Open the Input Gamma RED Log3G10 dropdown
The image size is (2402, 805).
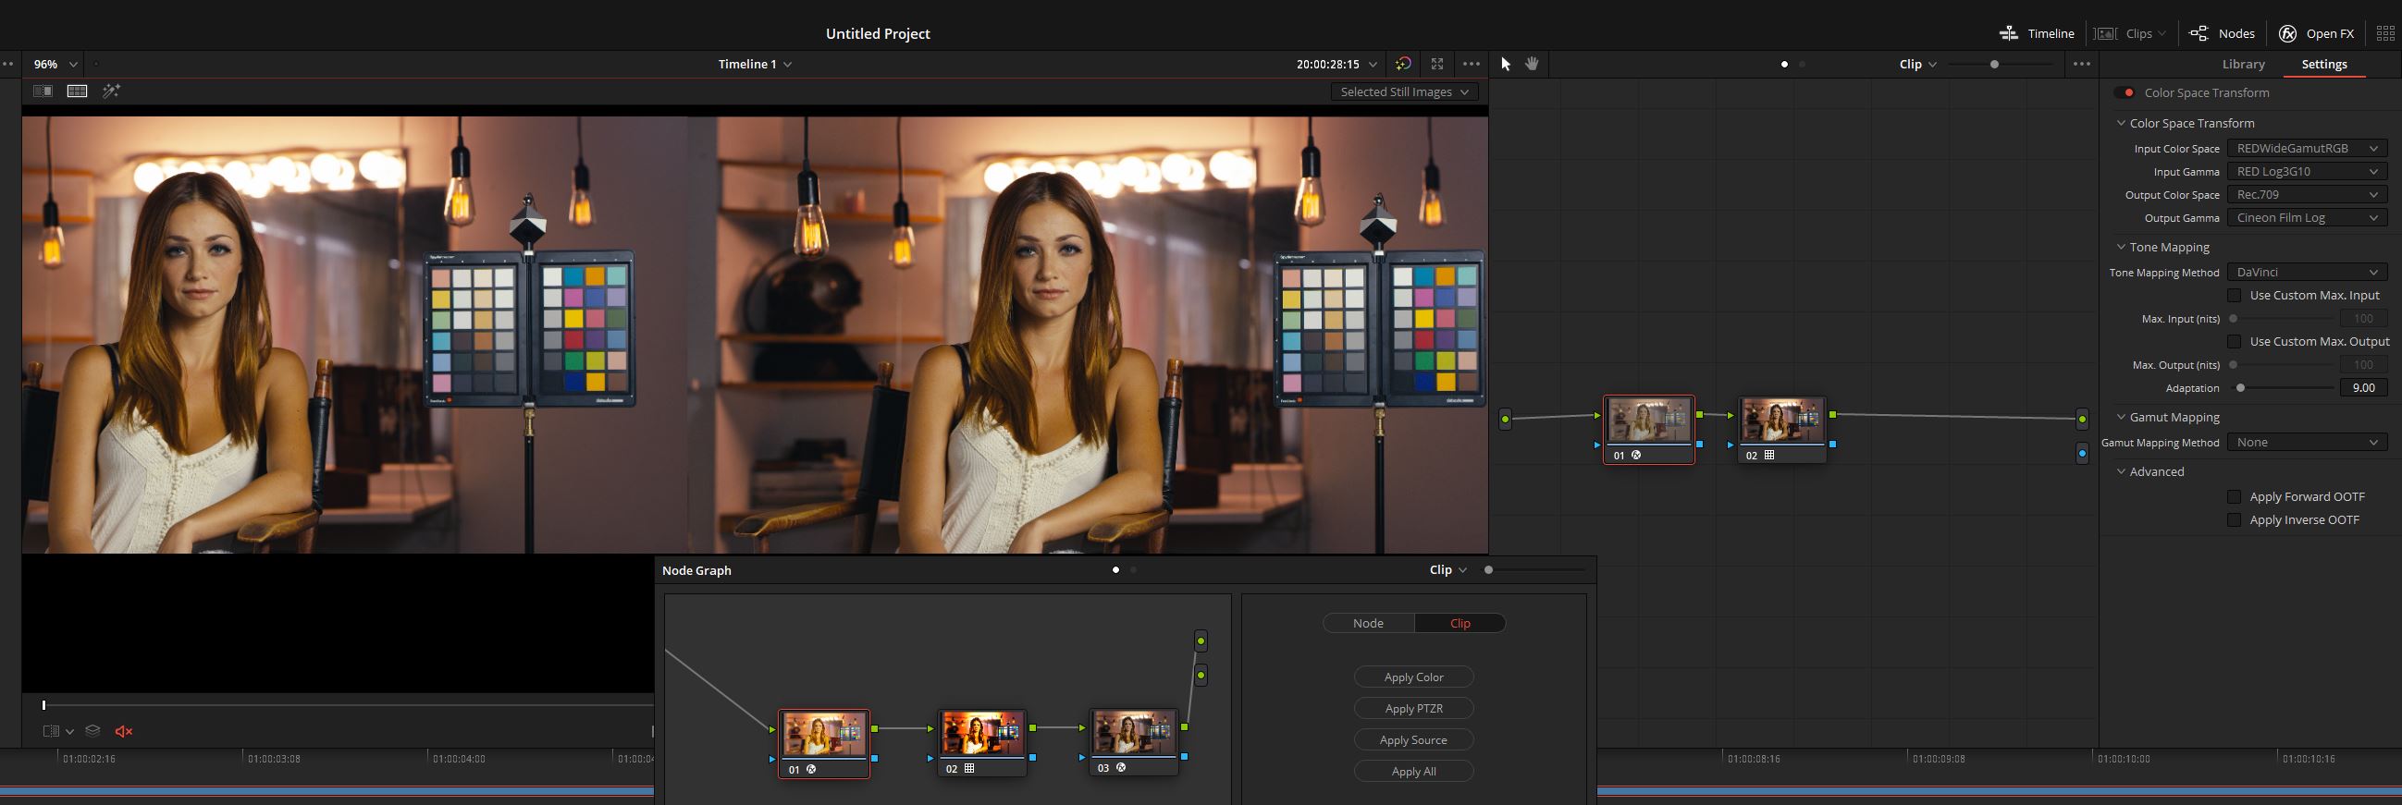2307,171
